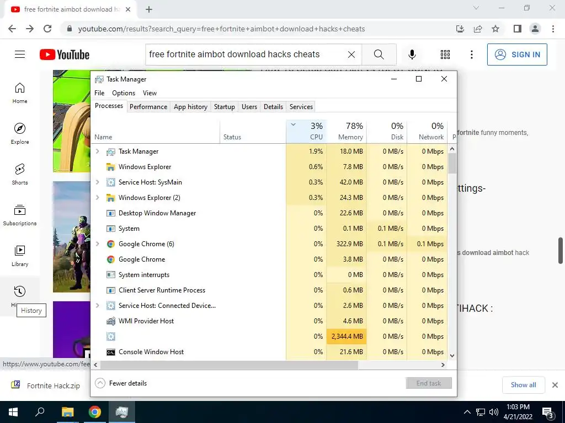Open Library in YouTube sidebar

coord(20,256)
